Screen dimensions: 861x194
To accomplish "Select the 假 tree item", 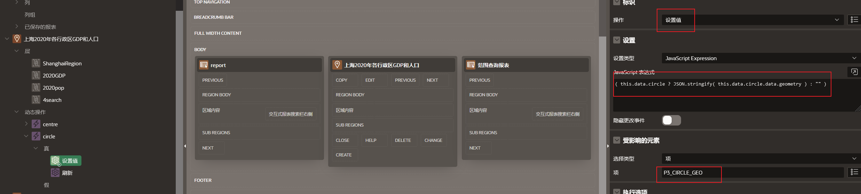I will [x=46, y=185].
